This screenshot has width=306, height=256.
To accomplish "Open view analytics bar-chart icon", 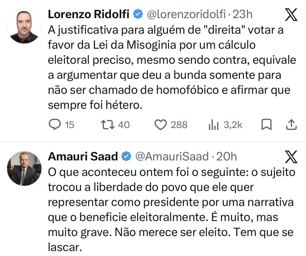I will [214, 125].
